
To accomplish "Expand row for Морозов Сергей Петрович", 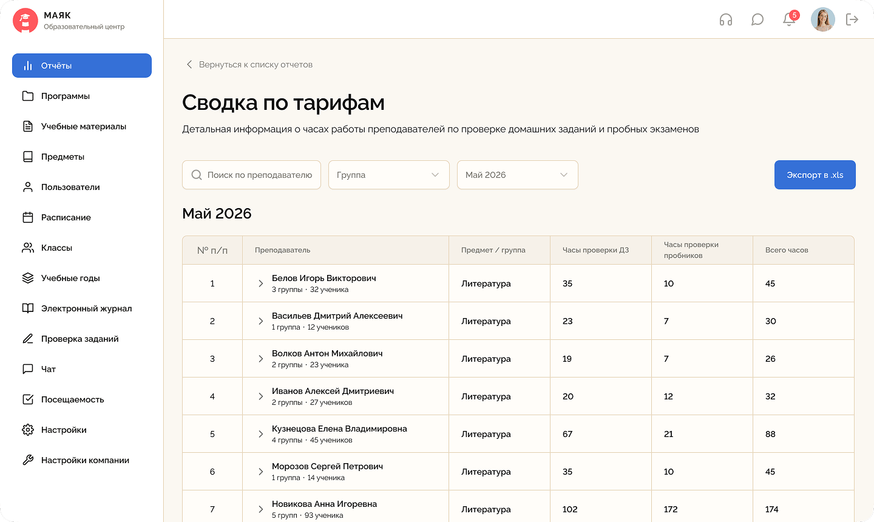I will (x=260, y=472).
